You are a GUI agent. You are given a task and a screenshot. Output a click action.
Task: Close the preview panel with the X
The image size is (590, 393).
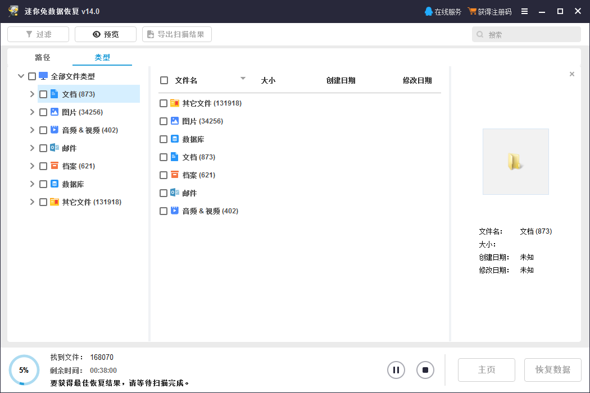[572, 74]
